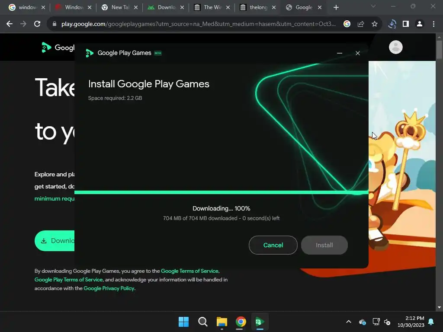This screenshot has width=443, height=332.
Task: Click the page vertical scrollbar thumb
Action: coord(439,50)
